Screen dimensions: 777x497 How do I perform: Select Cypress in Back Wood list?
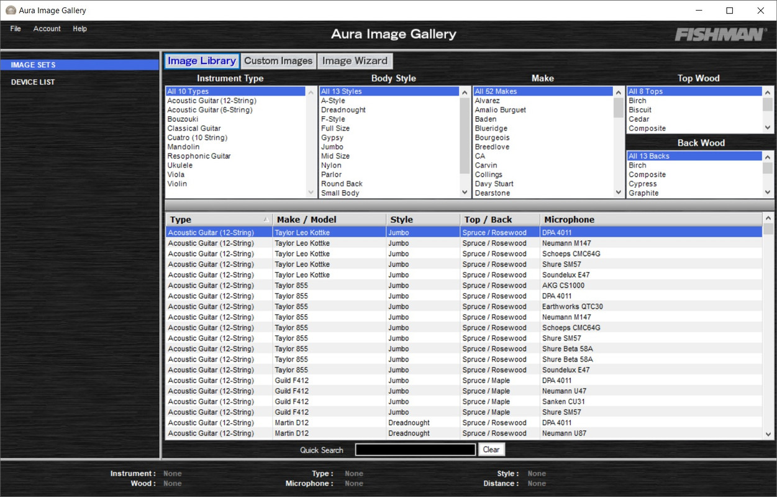694,184
